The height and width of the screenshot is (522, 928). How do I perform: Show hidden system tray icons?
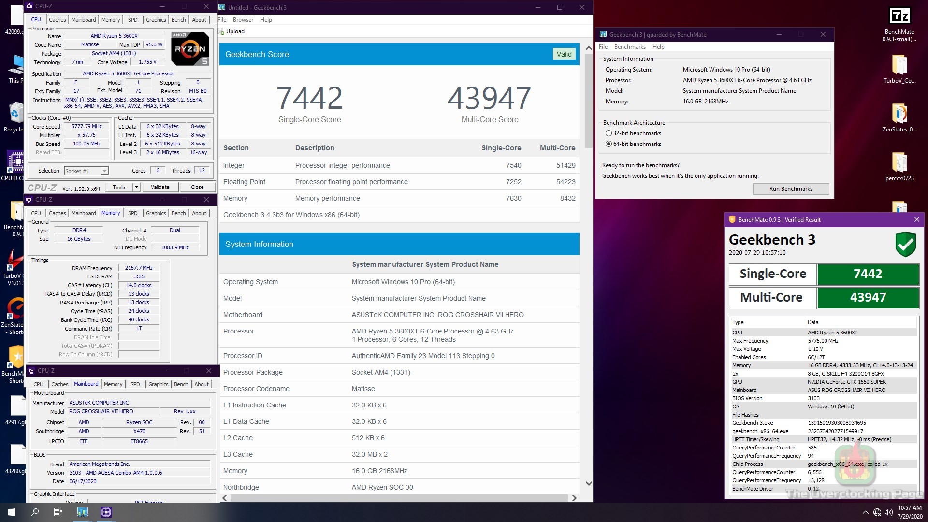pyautogui.click(x=865, y=512)
